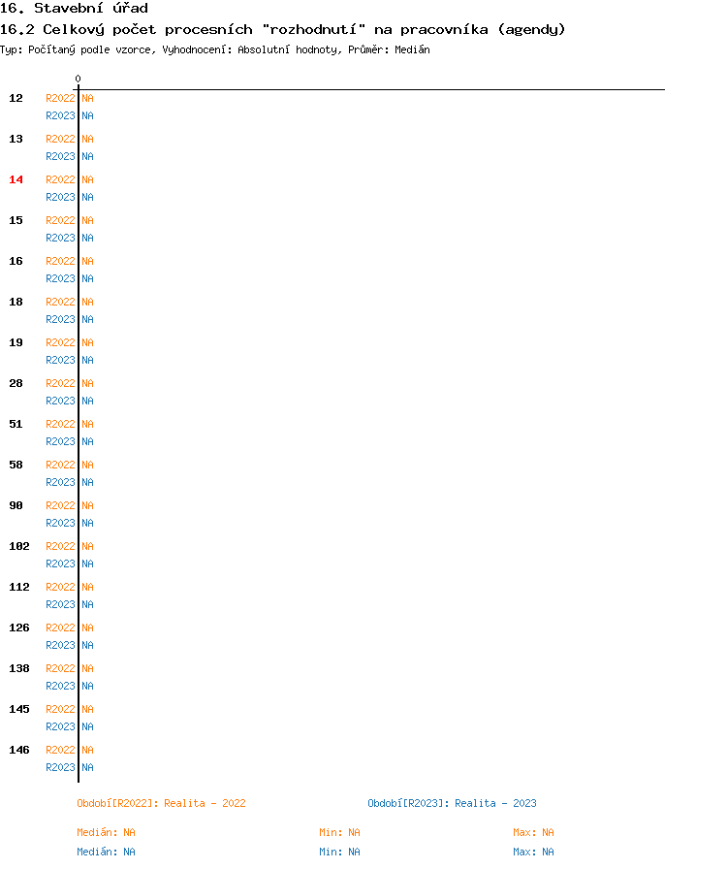727x869 pixels.
Task: Click the blue Medián: NA statistic
Action: (x=106, y=852)
